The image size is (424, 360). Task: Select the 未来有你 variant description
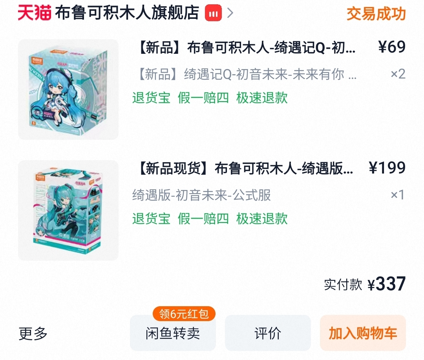click(x=247, y=74)
